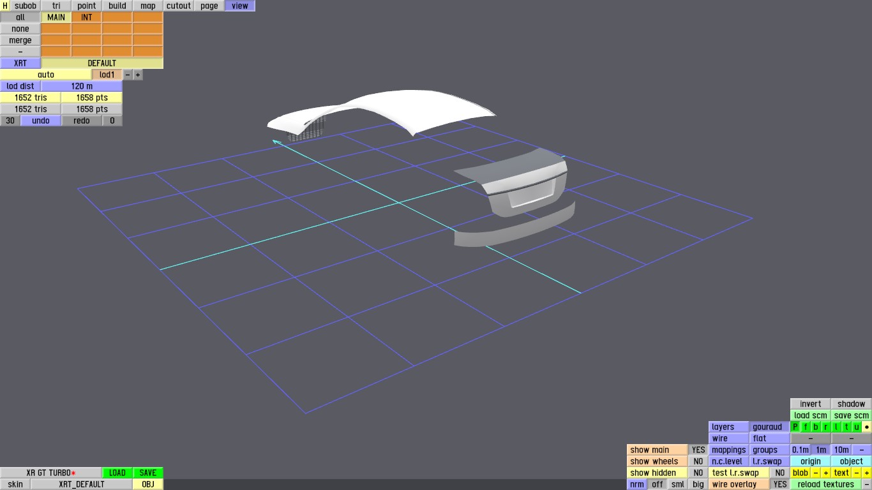
Task: Select the groups display mode
Action: [770, 450]
